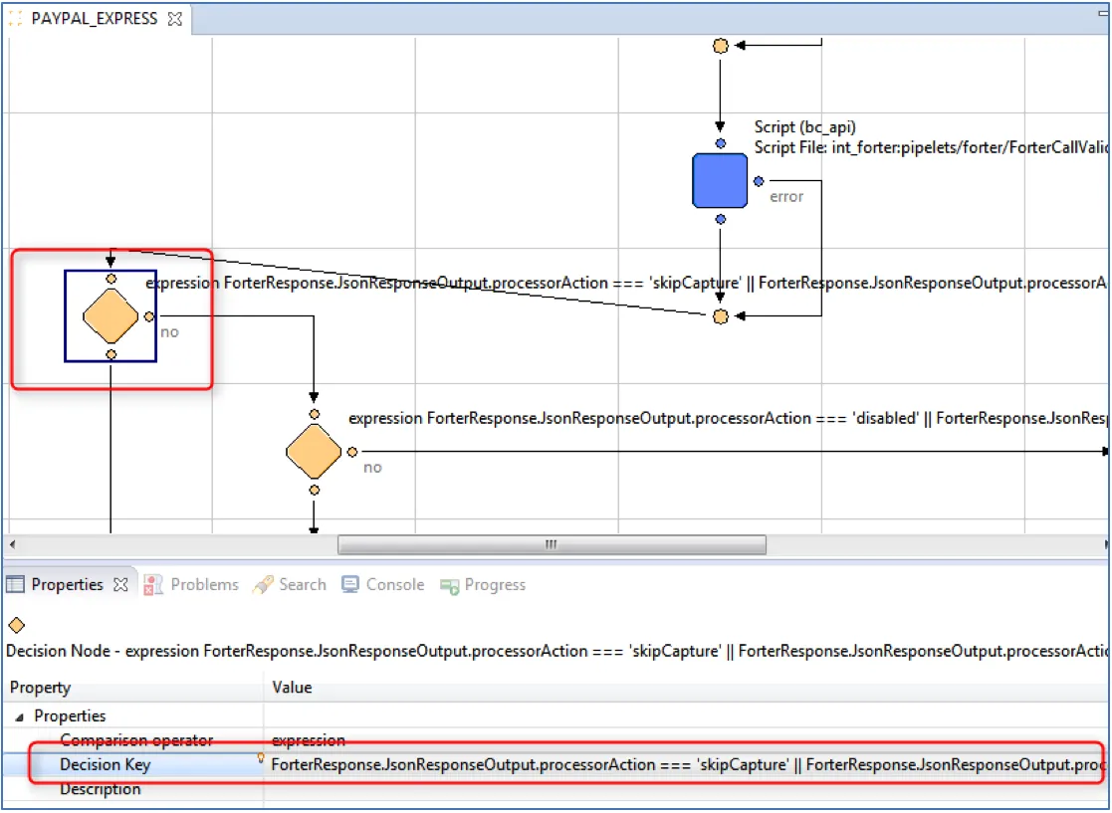Click the Console view monitor icon

pyautogui.click(x=350, y=585)
